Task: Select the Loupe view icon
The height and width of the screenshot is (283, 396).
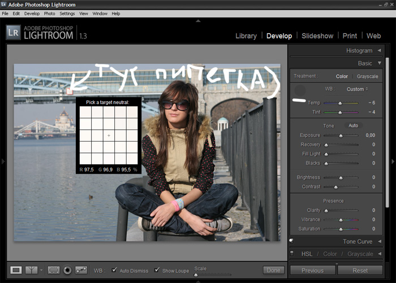Action: [16, 270]
